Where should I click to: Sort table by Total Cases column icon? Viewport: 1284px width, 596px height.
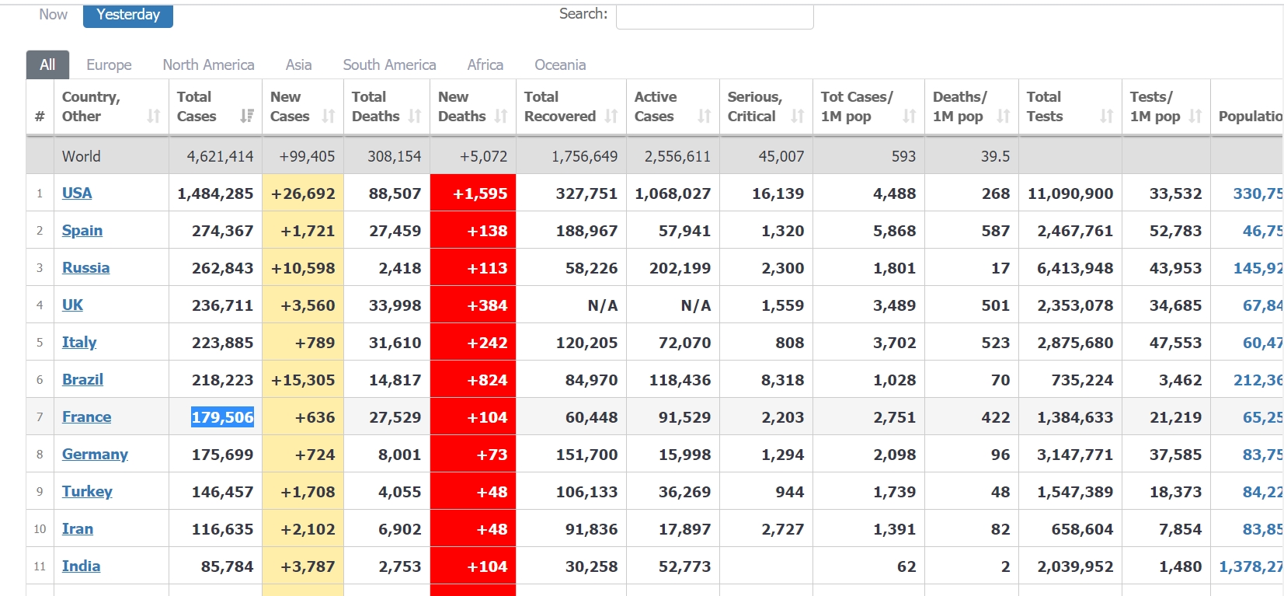(246, 116)
